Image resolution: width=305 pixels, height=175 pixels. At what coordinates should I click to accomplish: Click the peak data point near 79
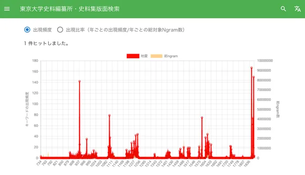[x=109, y=115]
